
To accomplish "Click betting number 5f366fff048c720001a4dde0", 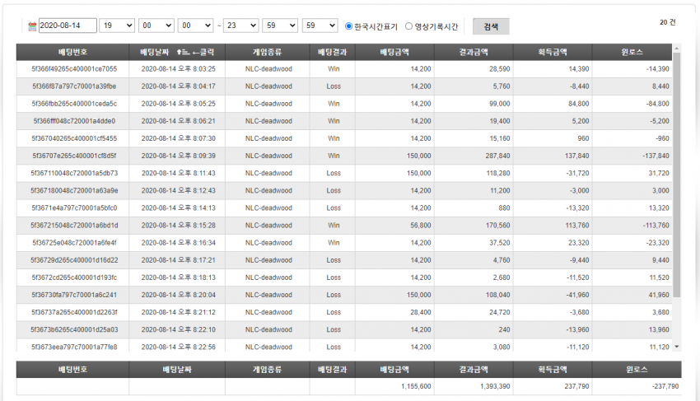I will [x=74, y=121].
